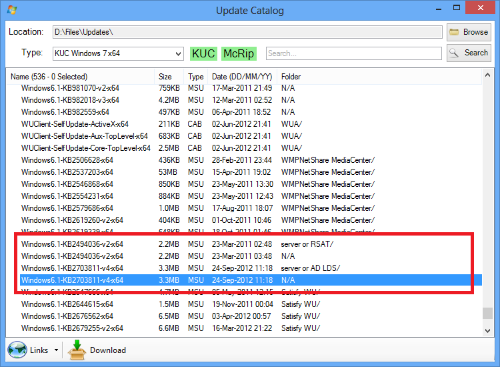
Task: Select row WUClient-SelfUpdate-Core-TopLevel-x64
Action: point(251,148)
